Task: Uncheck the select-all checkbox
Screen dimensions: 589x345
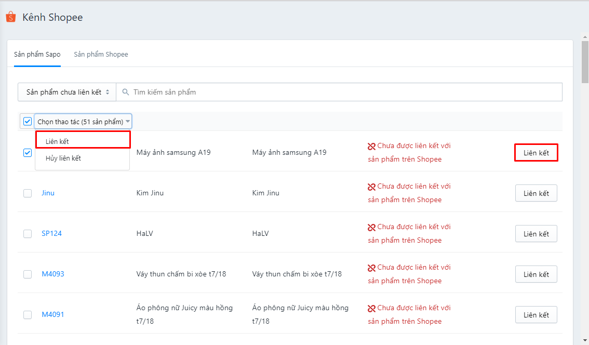Action: click(x=27, y=121)
